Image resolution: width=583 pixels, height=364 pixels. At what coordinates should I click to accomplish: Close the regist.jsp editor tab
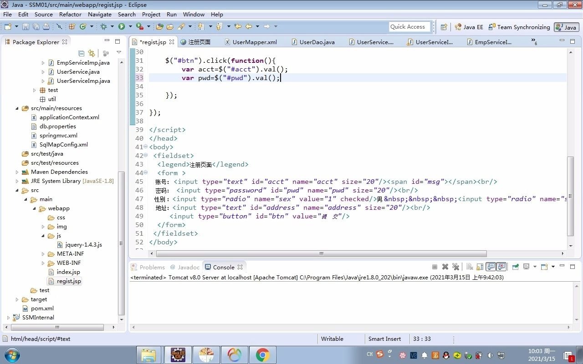(172, 42)
